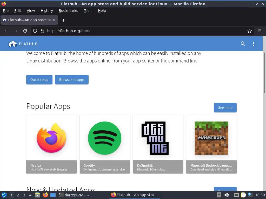This screenshot has height=199, width=266.
Task: Open the Minecraft Bedrock Launcher card icon
Action: click(211, 138)
